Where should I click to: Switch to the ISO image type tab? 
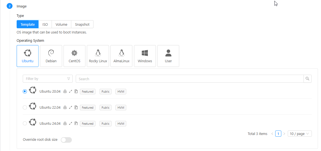pos(45,24)
